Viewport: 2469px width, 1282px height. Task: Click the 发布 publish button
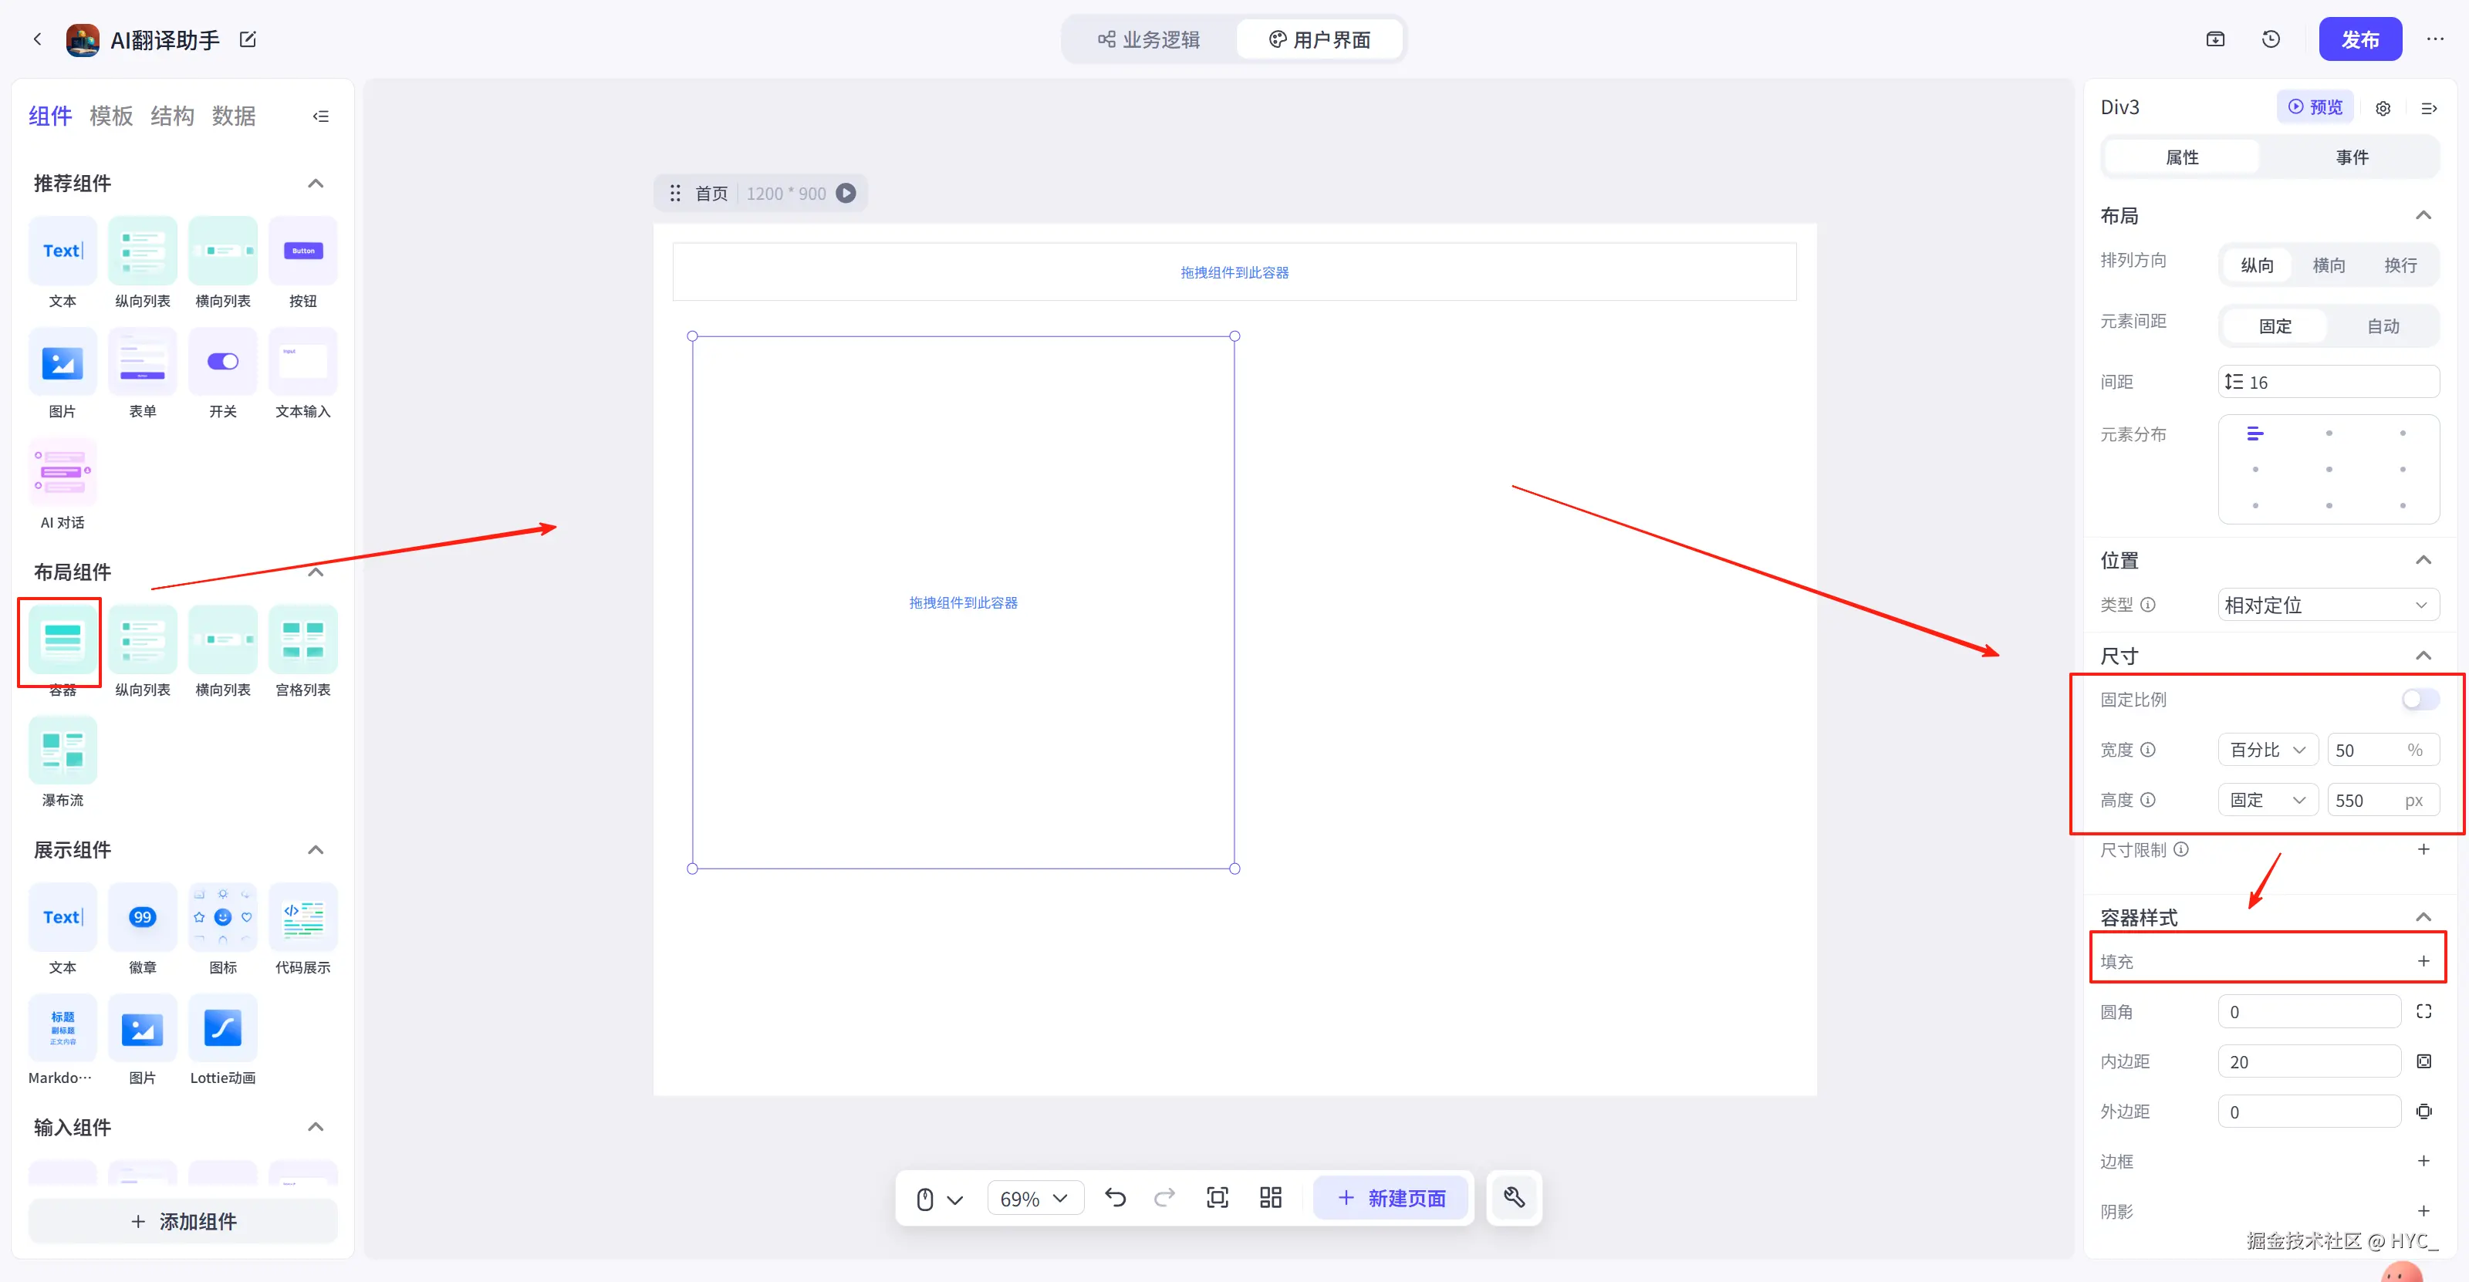pyautogui.click(x=2359, y=39)
